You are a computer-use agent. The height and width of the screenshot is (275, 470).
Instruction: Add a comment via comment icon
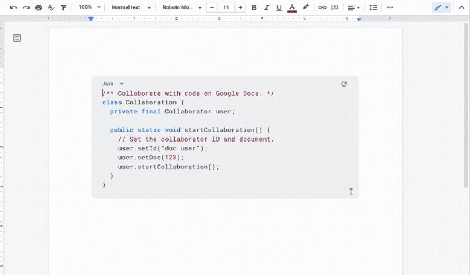click(335, 7)
